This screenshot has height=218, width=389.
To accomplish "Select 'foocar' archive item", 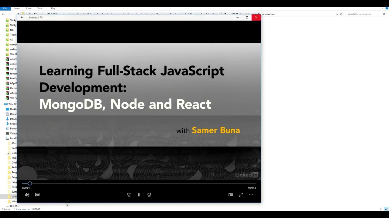I will pos(11,74).
